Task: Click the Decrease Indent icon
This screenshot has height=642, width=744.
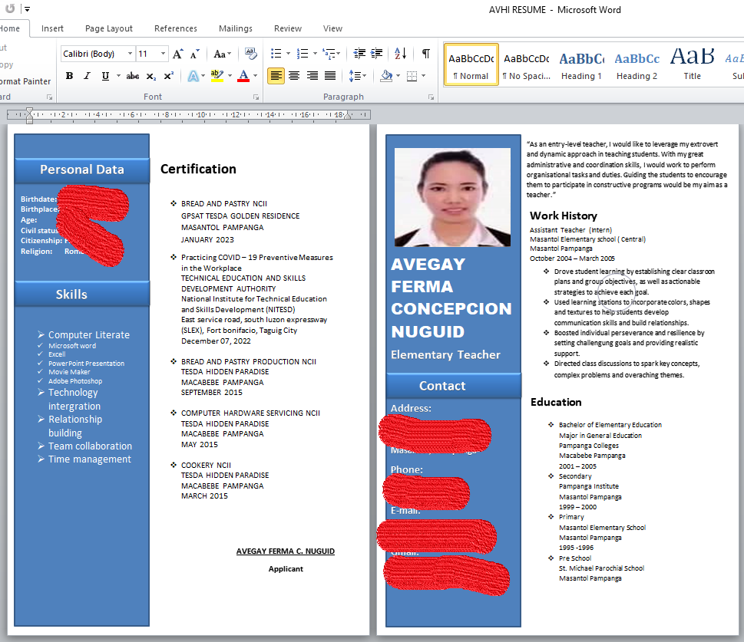Action: point(359,54)
